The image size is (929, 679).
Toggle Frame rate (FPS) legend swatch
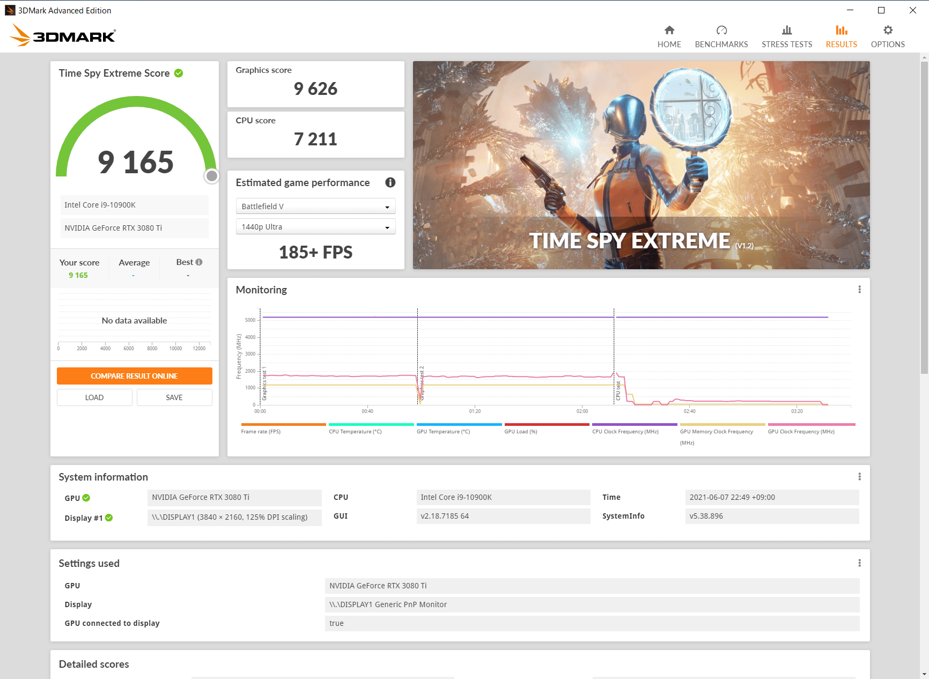click(x=283, y=425)
